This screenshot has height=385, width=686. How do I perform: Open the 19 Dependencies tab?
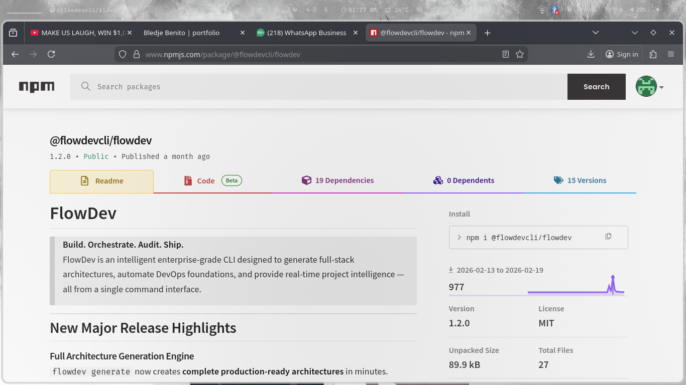pos(337,181)
